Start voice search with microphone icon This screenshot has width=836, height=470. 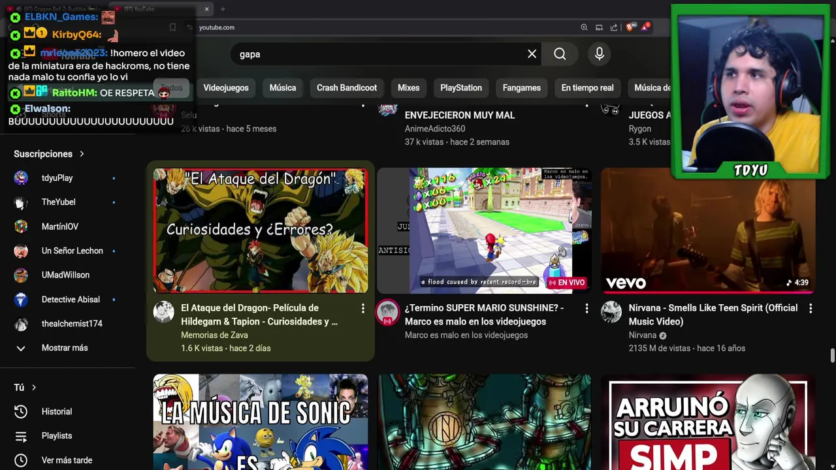[x=600, y=54]
